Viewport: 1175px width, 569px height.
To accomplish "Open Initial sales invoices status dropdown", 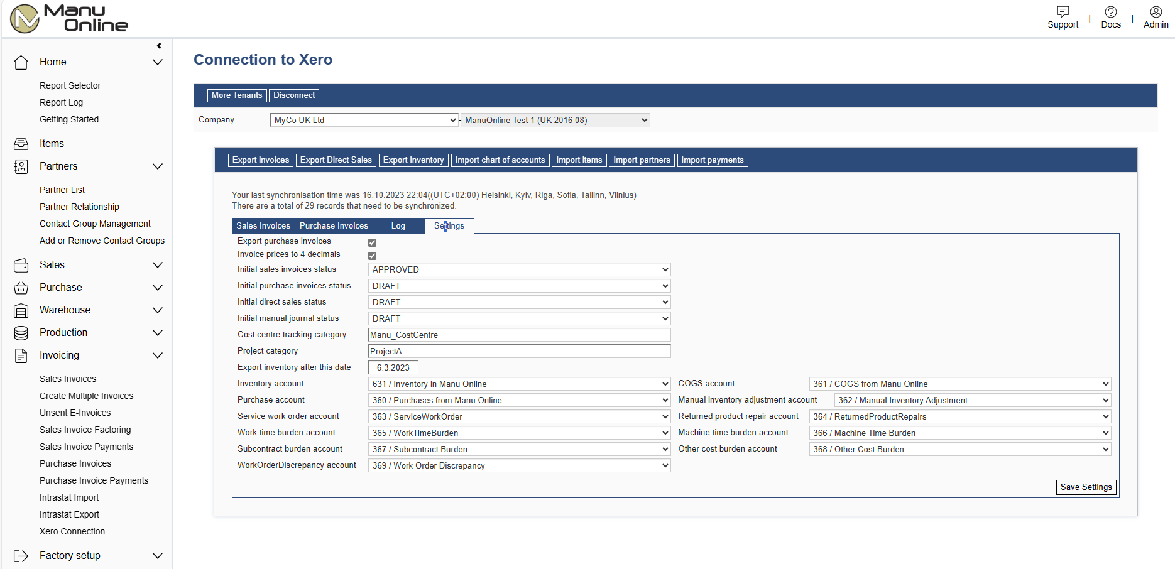I will pos(519,269).
